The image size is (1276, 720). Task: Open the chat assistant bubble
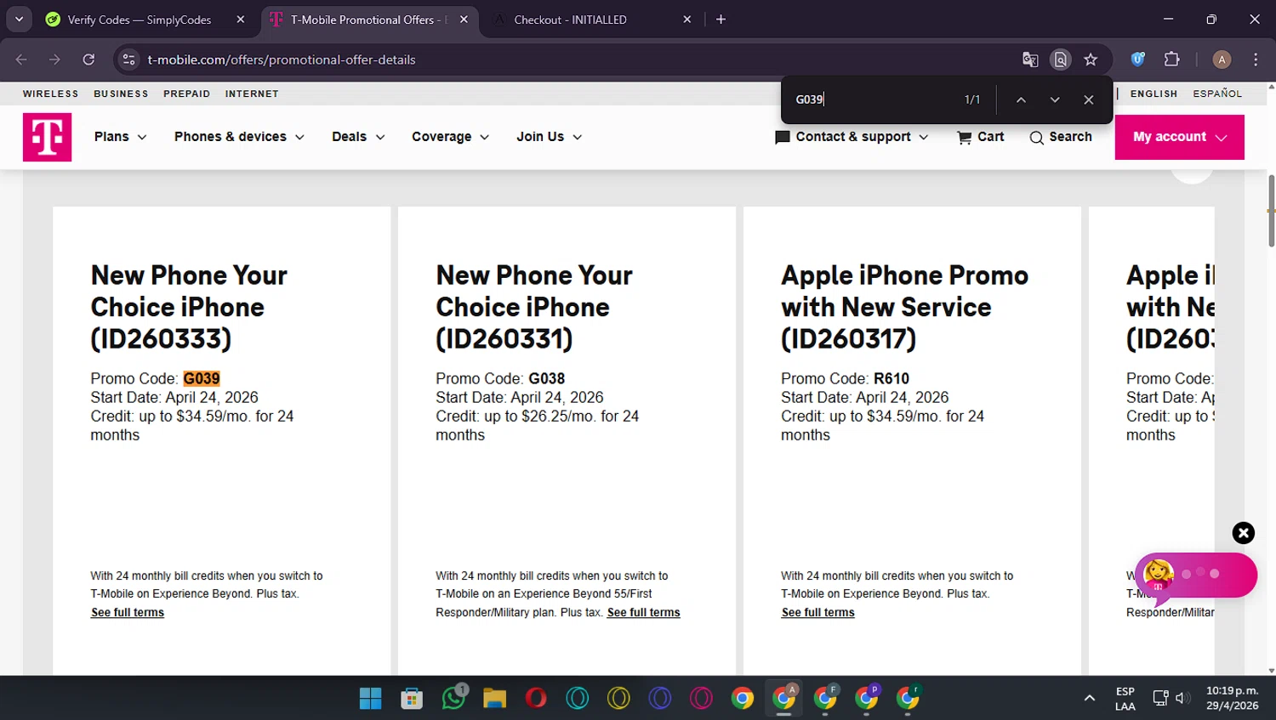1195,575
